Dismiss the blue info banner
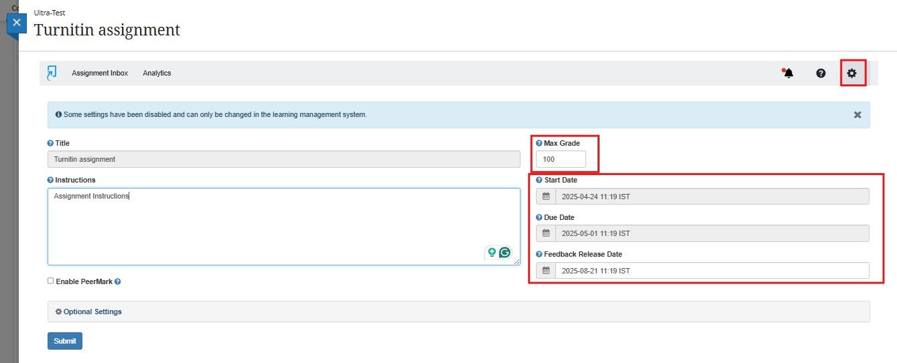Screen dimensions: 897x363 (857, 115)
